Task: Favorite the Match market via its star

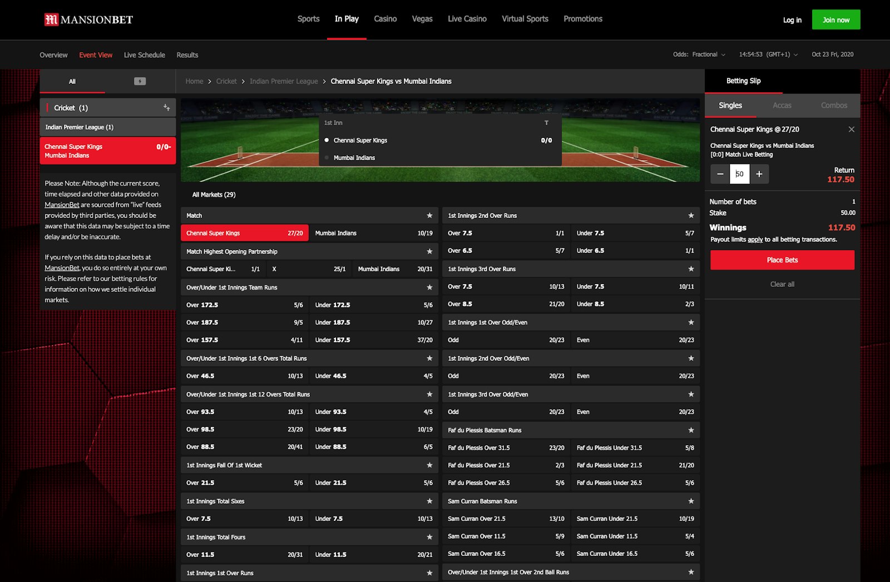Action: (x=428, y=216)
